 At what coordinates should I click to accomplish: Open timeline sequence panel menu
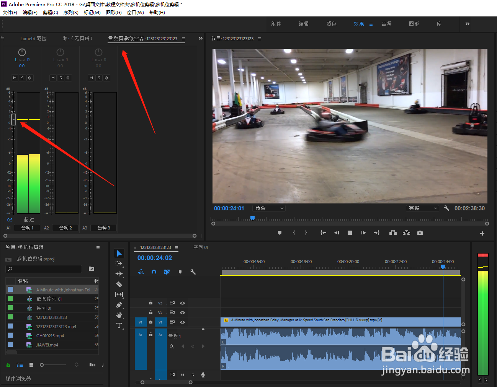[x=177, y=247]
